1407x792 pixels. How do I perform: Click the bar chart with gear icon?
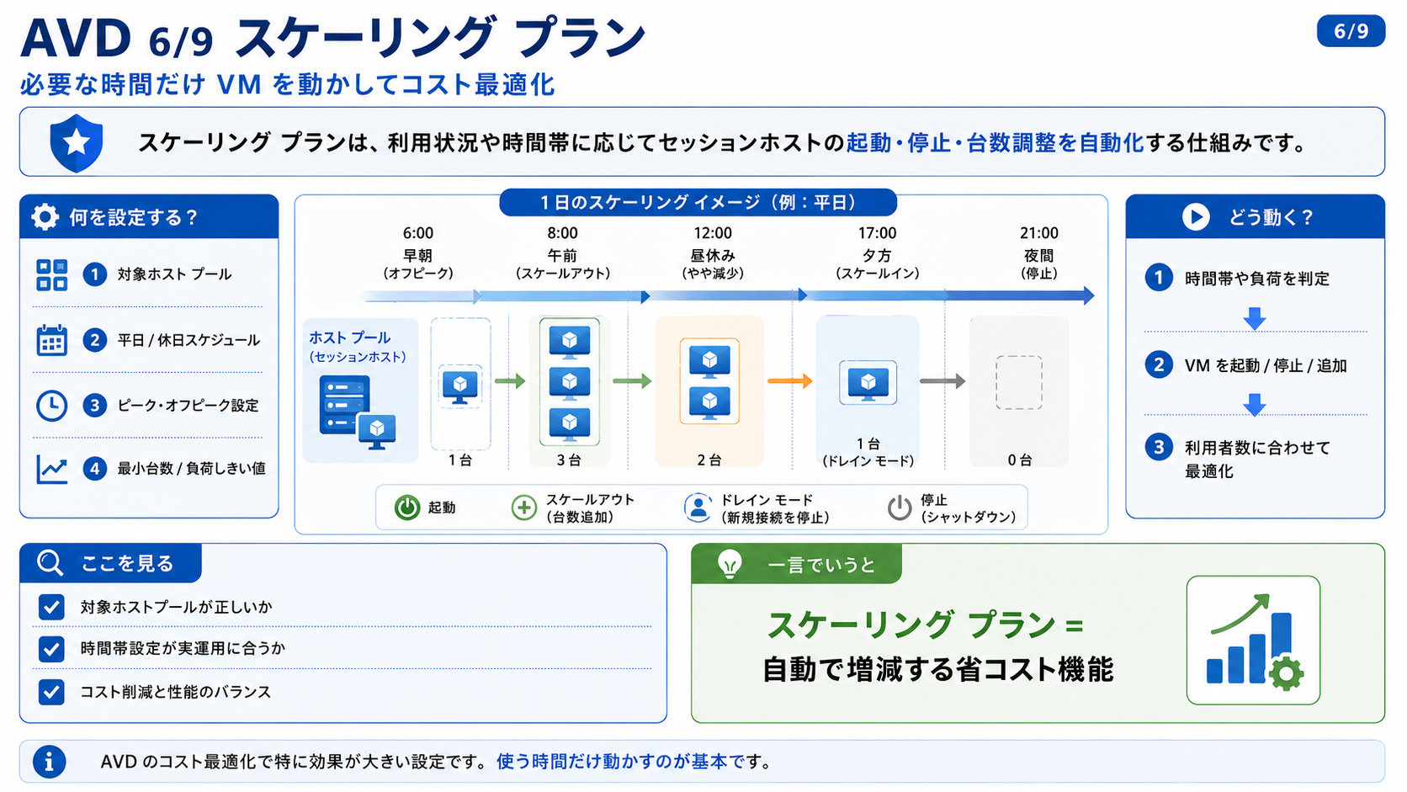tap(1254, 641)
